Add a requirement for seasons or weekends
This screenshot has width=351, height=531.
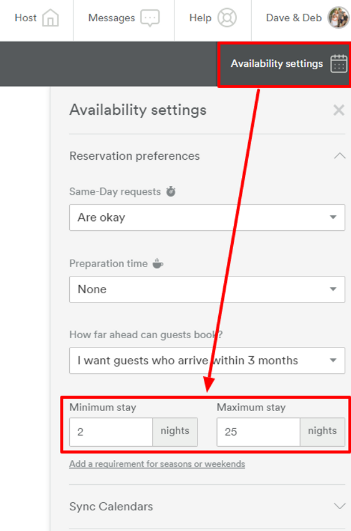[157, 464]
